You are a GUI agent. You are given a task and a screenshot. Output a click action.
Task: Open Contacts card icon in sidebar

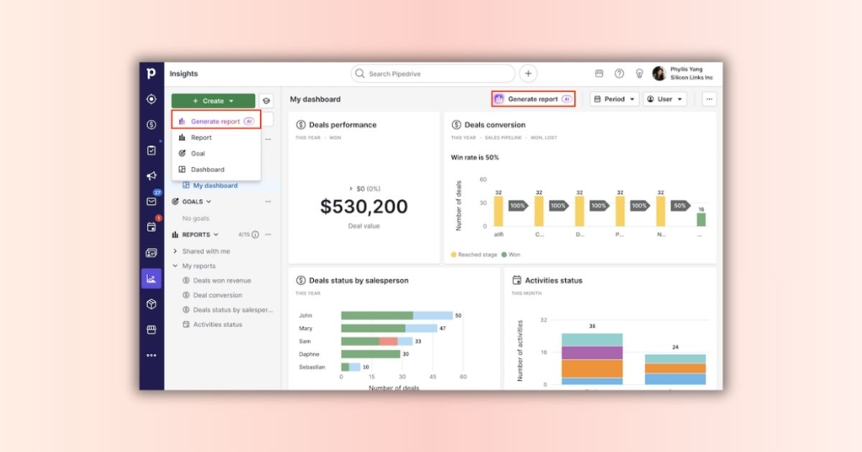point(151,253)
